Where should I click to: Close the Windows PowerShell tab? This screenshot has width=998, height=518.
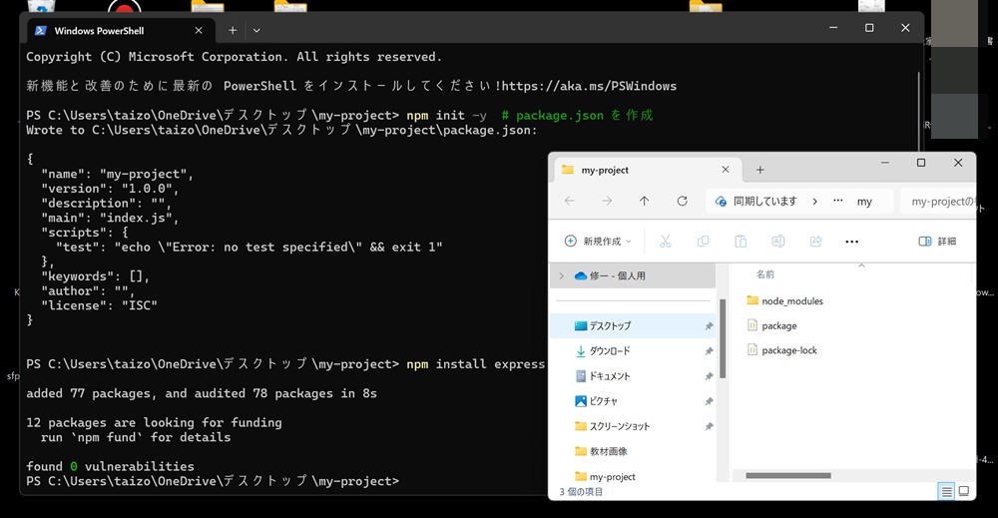[199, 30]
